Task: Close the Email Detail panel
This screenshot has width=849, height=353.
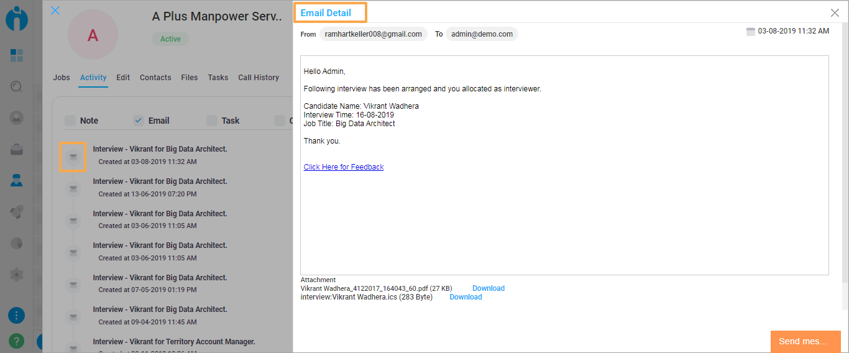Action: coord(835,12)
